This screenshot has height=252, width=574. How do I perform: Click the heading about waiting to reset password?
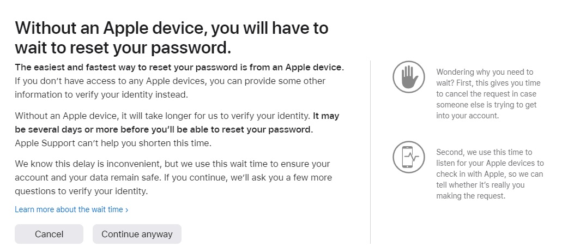click(x=172, y=37)
